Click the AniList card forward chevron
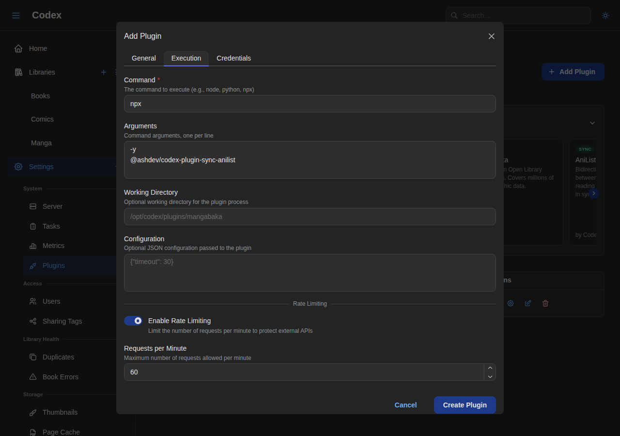The image size is (620, 436). click(594, 193)
